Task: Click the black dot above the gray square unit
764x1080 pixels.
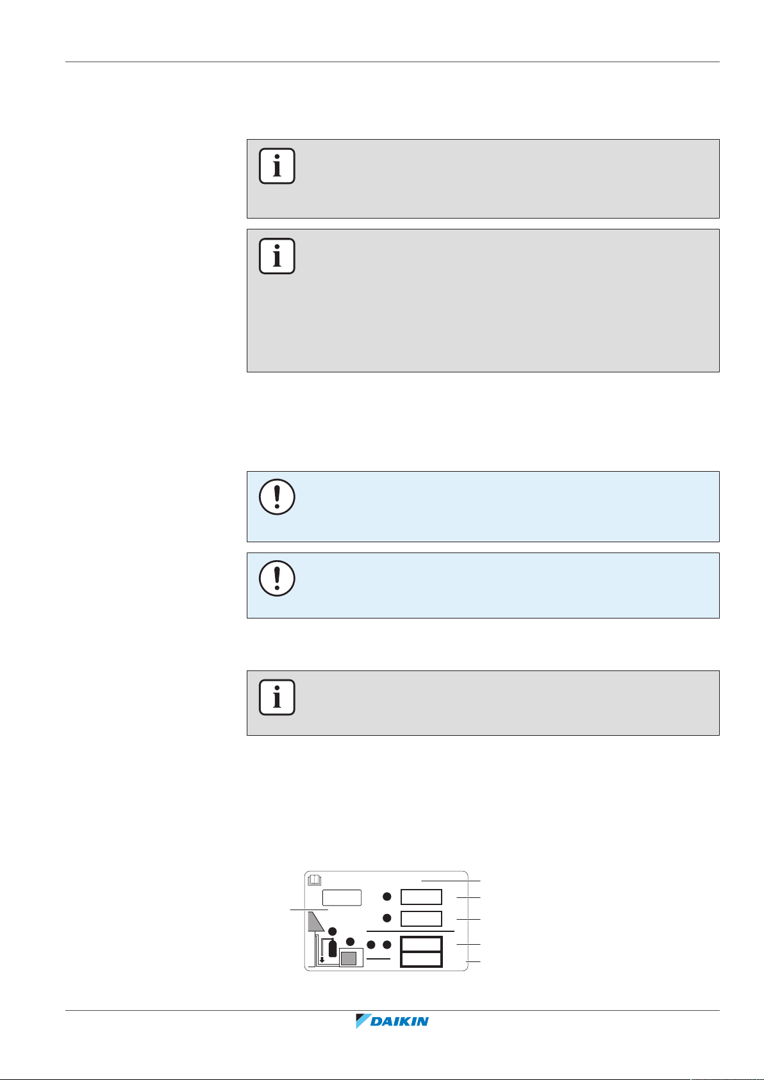Action: (350, 942)
